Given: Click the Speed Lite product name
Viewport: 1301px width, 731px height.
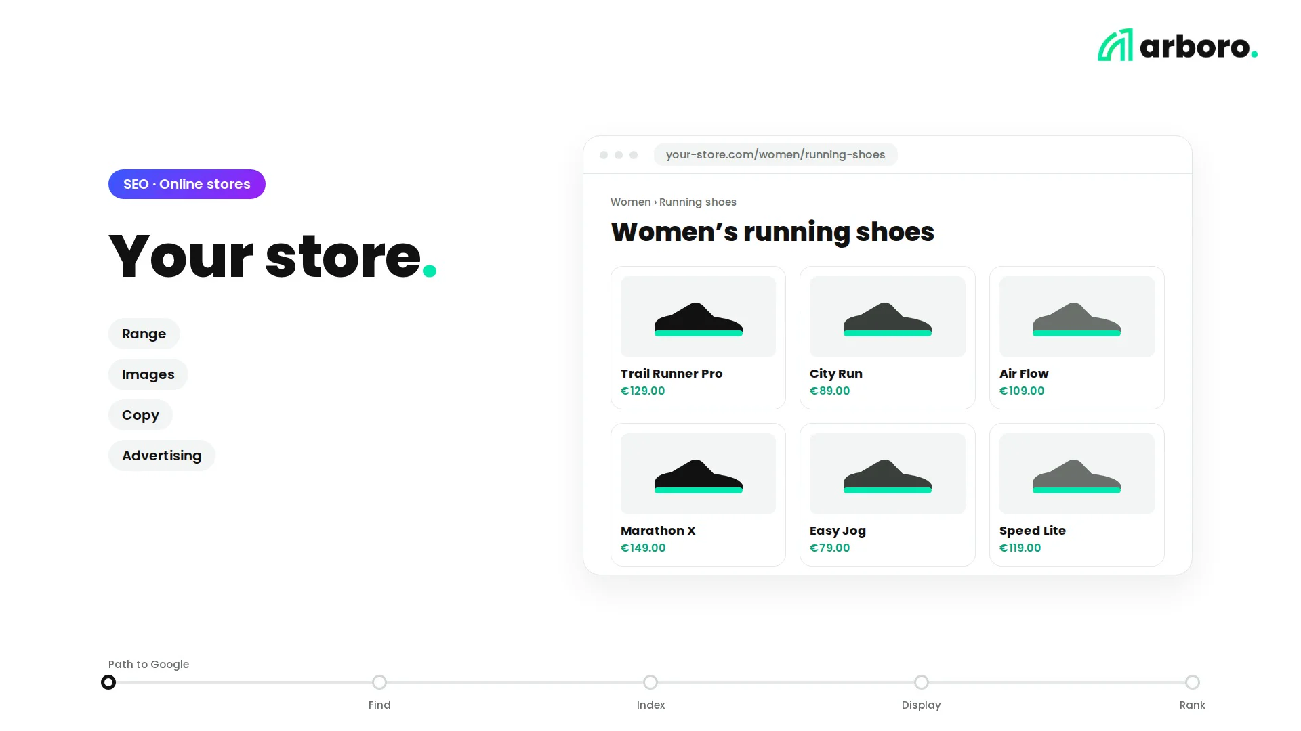Looking at the screenshot, I should pyautogui.click(x=1033, y=531).
